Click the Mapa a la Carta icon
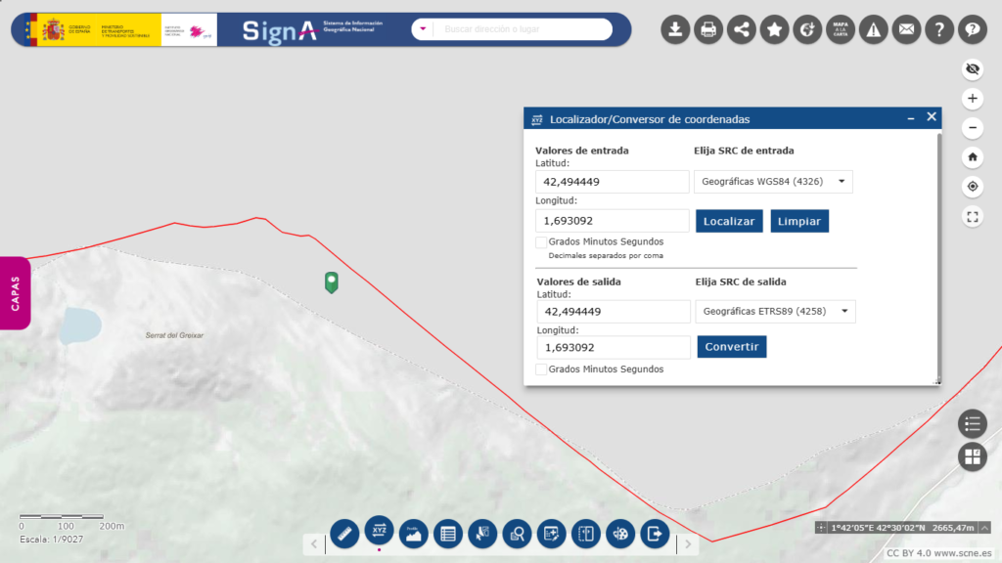The height and width of the screenshot is (563, 1002). pyautogui.click(x=840, y=30)
